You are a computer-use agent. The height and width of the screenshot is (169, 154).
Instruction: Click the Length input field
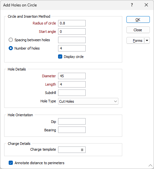pyautogui.click(x=72, y=84)
